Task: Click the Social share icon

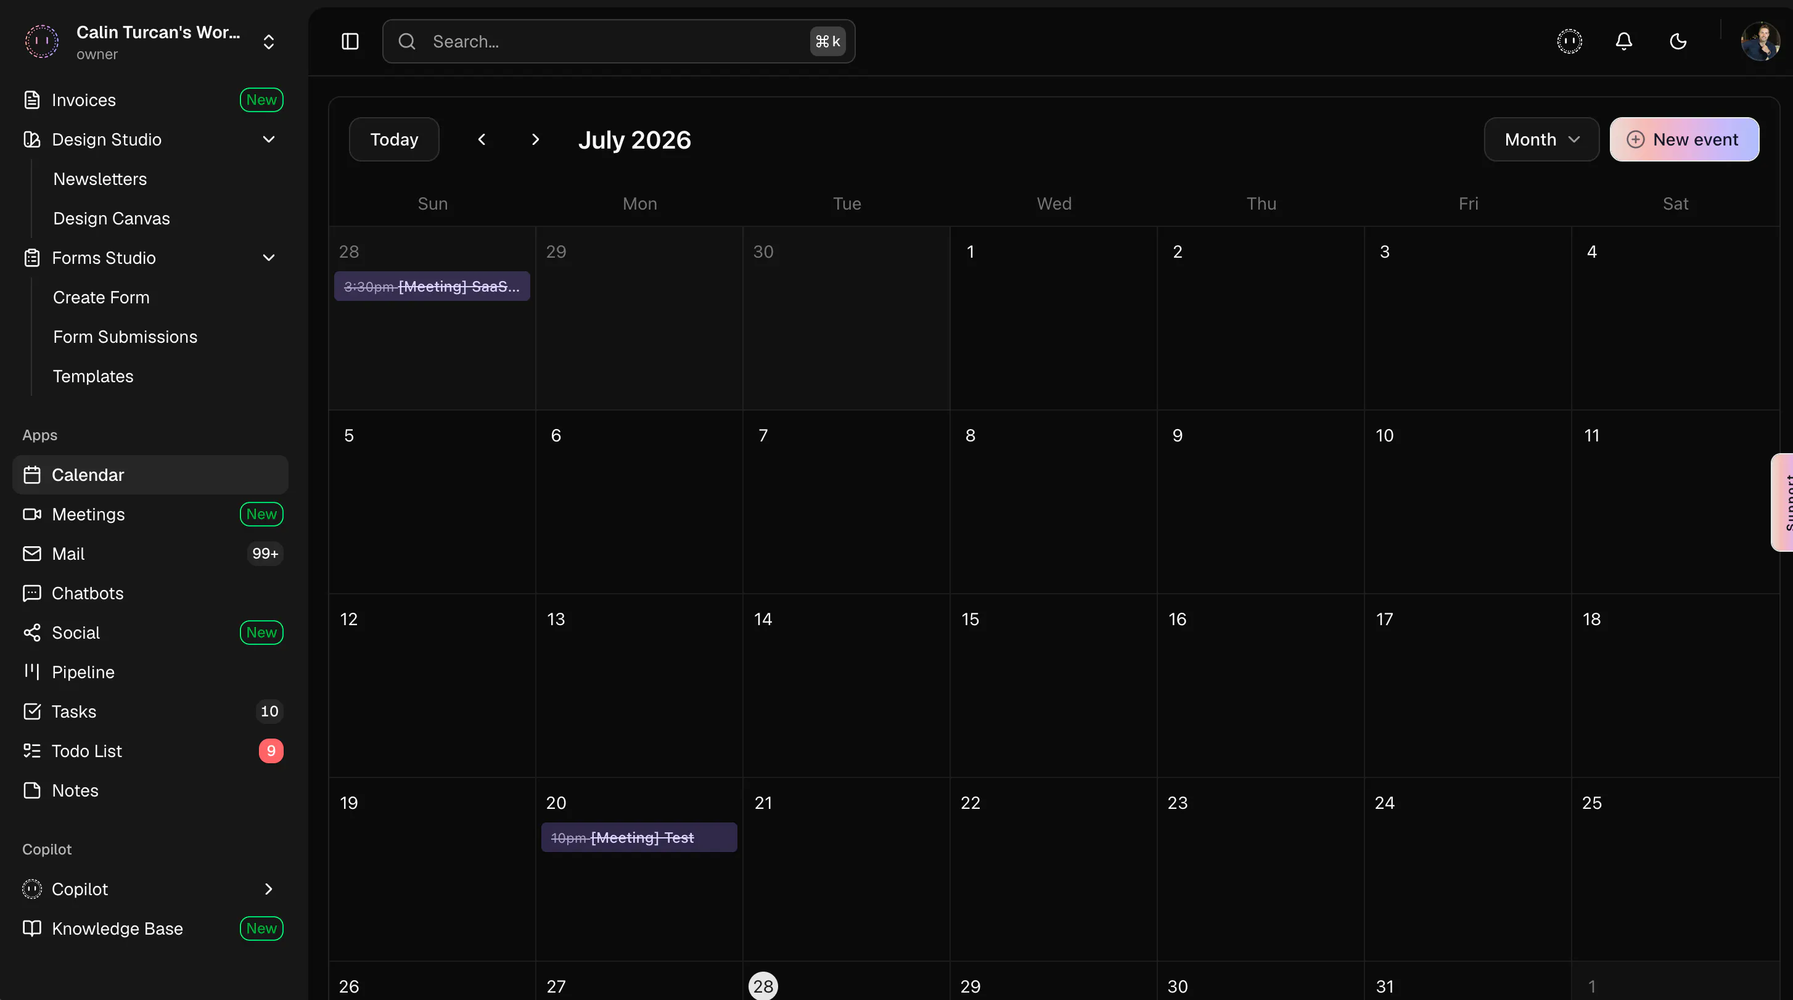Action: coord(32,633)
